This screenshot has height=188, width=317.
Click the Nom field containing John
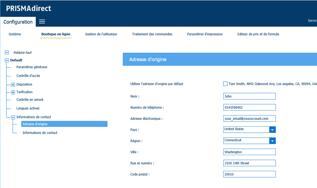point(249,96)
